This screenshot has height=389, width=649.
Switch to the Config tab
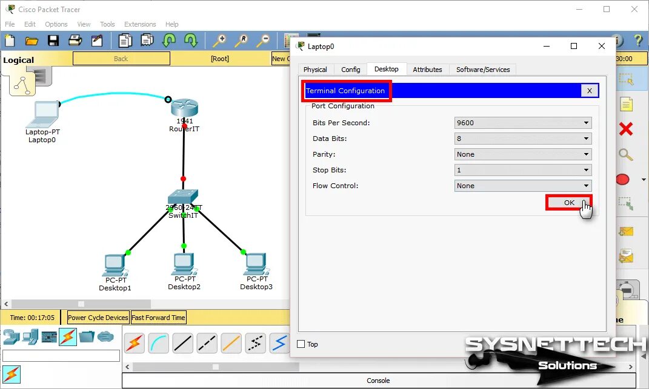coord(351,70)
